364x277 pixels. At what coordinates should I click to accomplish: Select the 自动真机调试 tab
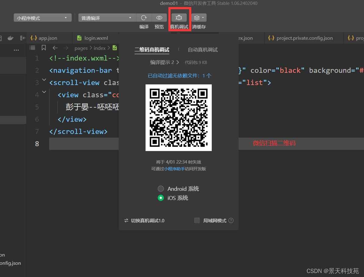pyautogui.click(x=203, y=50)
